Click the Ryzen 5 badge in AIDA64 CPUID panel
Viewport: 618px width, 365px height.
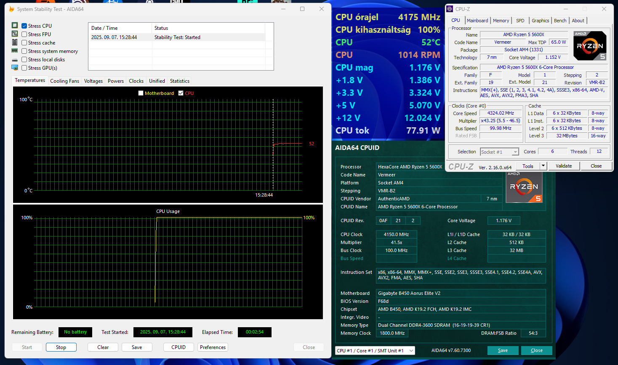524,187
